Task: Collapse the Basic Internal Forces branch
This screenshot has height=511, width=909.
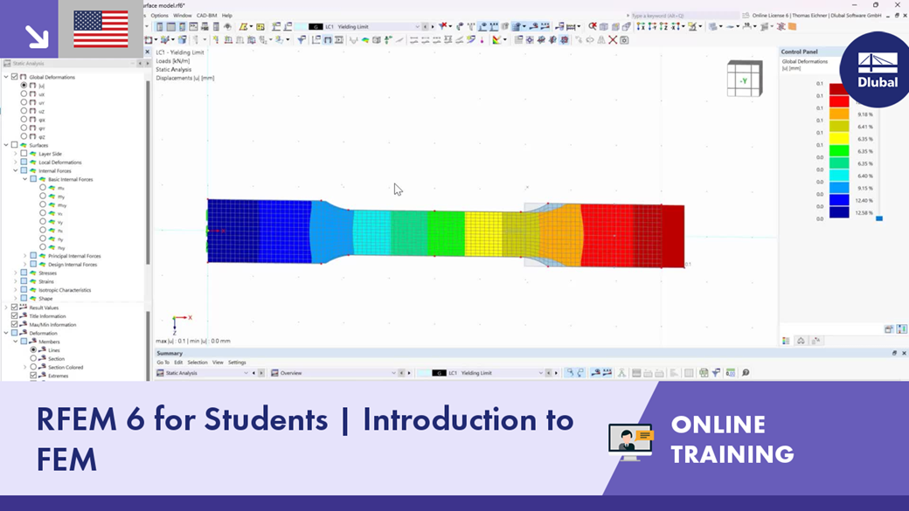Action: [24, 179]
